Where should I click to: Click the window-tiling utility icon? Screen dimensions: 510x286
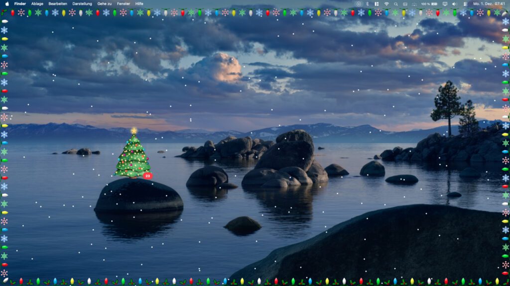377,3
